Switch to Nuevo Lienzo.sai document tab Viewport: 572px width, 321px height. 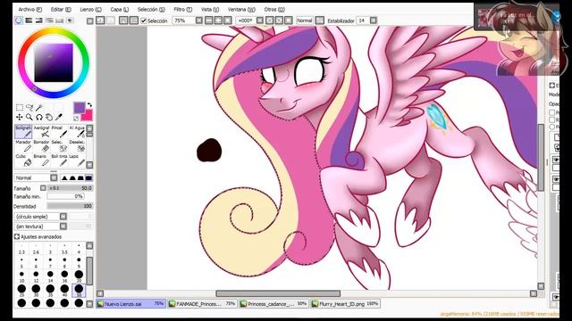click(131, 303)
